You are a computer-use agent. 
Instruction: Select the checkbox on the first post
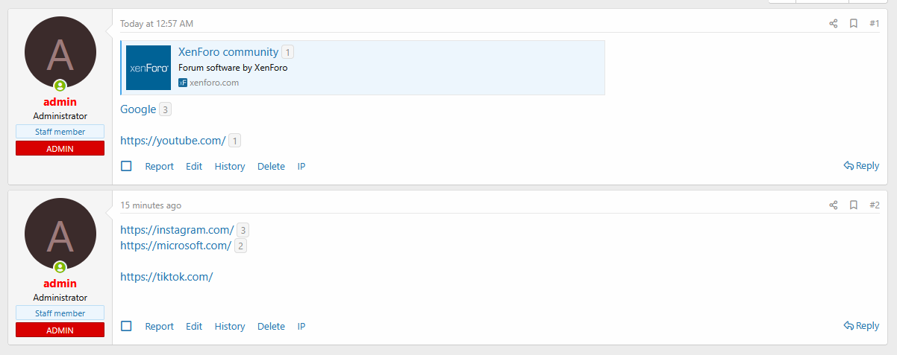point(126,166)
